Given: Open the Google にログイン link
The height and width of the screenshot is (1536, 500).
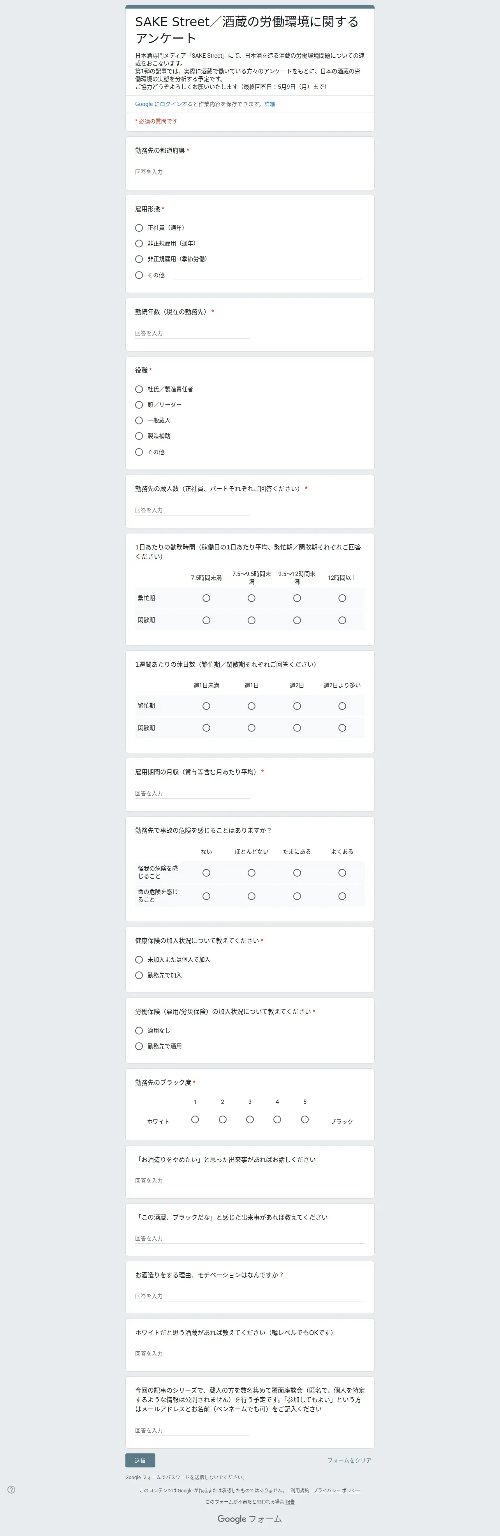Looking at the screenshot, I should (158, 104).
